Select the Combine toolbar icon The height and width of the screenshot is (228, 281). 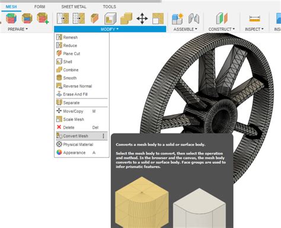pos(126,18)
